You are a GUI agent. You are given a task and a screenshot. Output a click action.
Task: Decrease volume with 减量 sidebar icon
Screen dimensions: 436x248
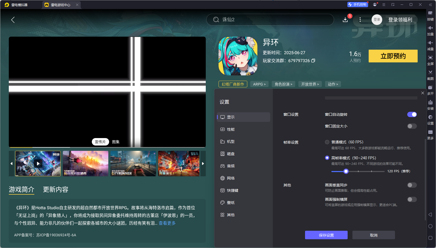430,45
